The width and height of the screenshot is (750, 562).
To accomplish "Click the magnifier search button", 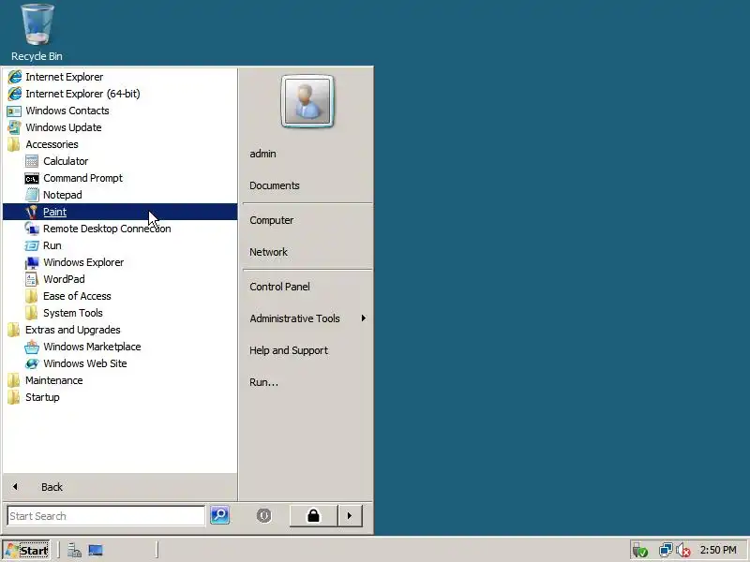I will tap(219, 515).
